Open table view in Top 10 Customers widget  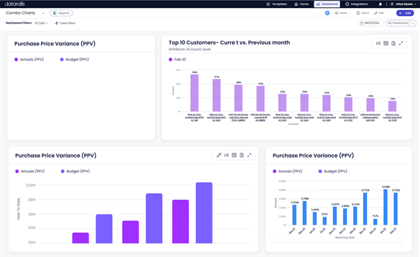tap(386, 43)
